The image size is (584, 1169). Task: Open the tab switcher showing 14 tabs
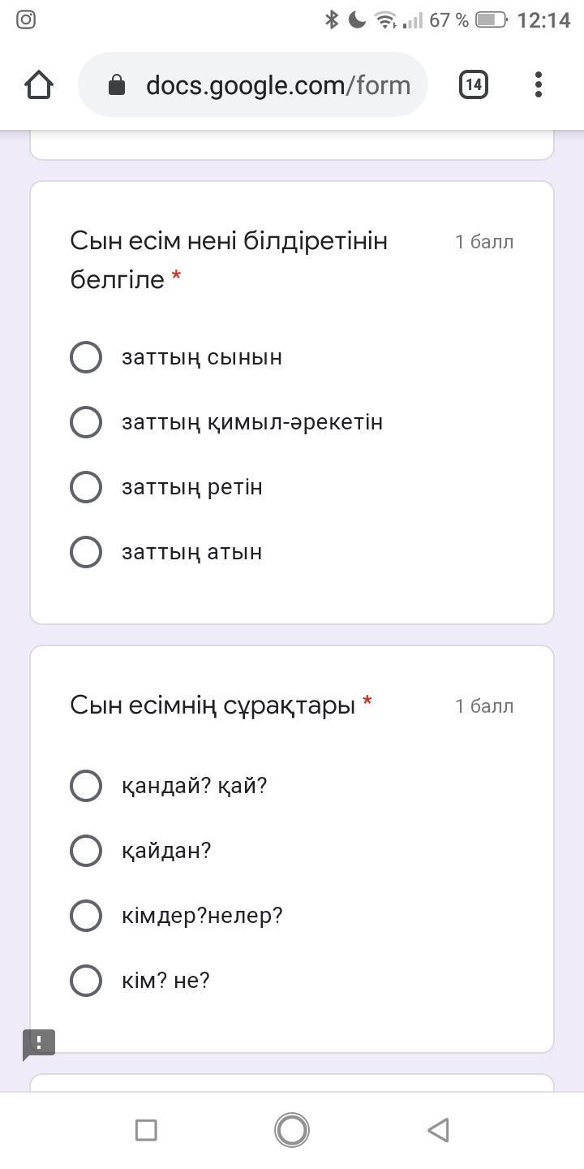coord(474,84)
